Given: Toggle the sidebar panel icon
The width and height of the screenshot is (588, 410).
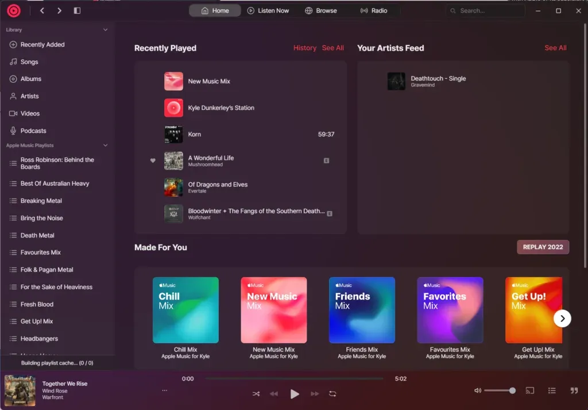Looking at the screenshot, I should point(77,10).
